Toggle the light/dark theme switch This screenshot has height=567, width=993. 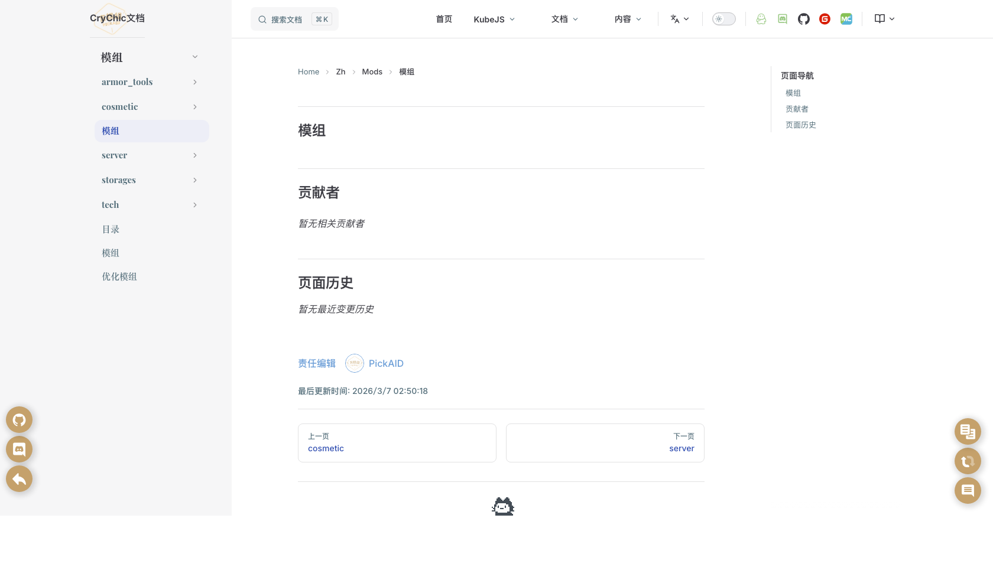(x=723, y=18)
